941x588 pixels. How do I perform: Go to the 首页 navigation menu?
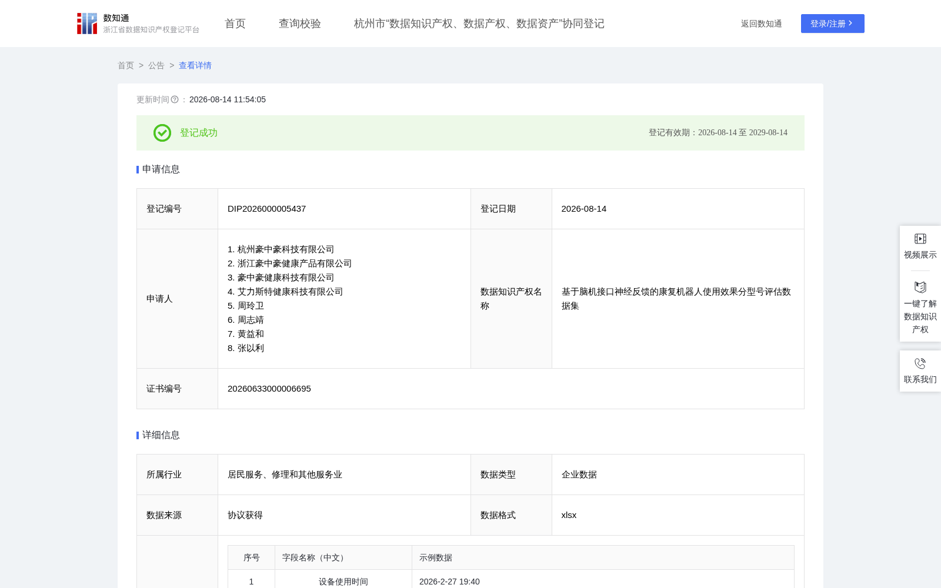[235, 24]
